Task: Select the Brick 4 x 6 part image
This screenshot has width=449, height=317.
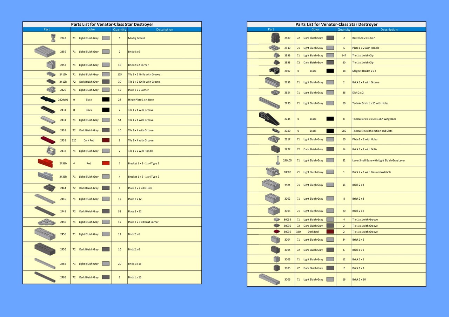Action: [x=45, y=51]
